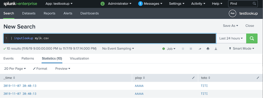
Task: Sort by _time column arrows
Action: coord(14,78)
